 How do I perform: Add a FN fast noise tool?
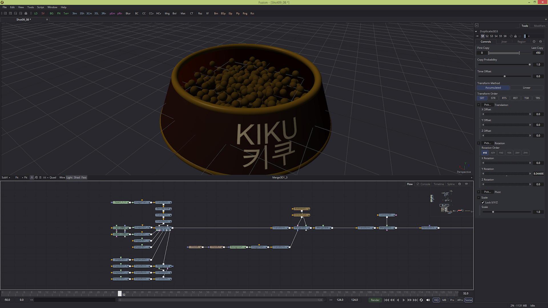point(59,13)
